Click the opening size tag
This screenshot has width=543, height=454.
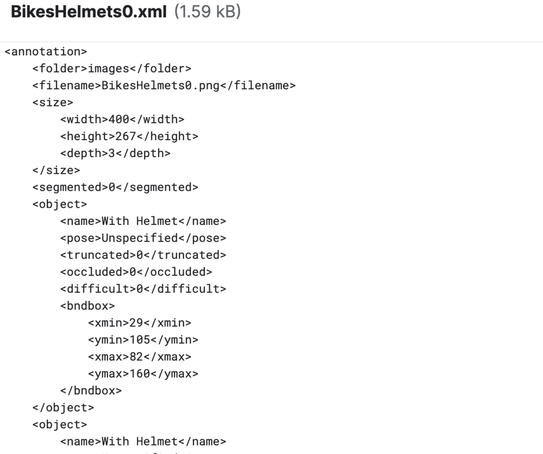53,102
